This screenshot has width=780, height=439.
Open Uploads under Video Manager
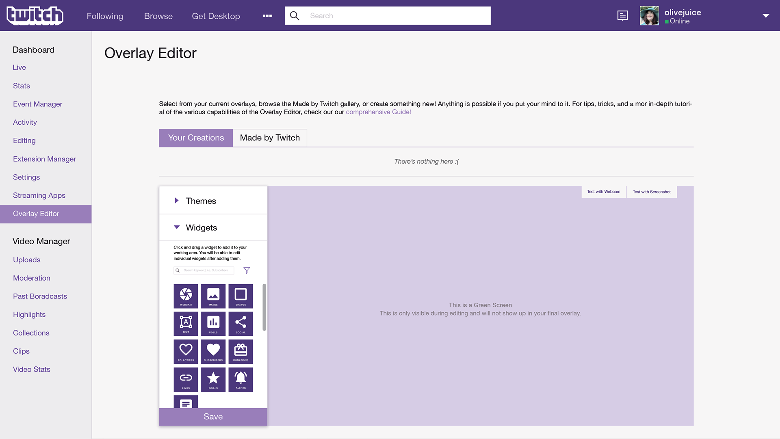27,260
